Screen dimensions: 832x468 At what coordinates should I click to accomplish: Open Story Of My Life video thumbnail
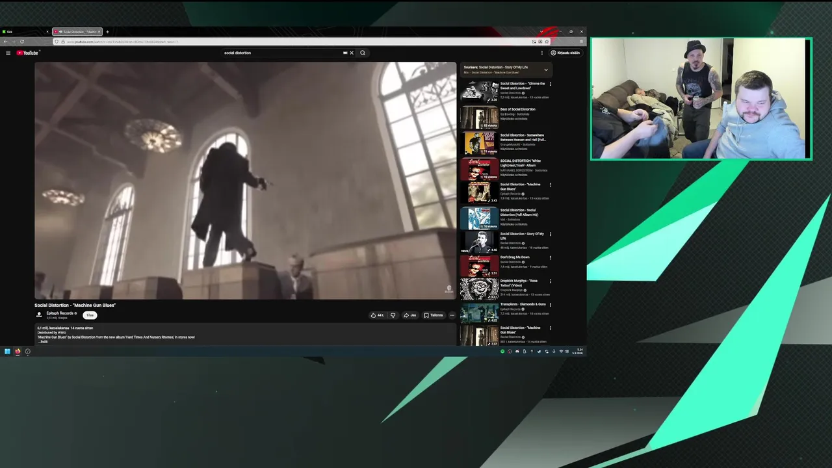click(x=480, y=242)
